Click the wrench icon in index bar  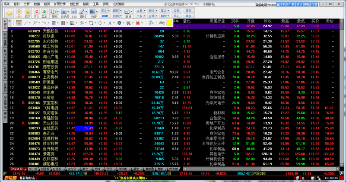click(x=341, y=173)
